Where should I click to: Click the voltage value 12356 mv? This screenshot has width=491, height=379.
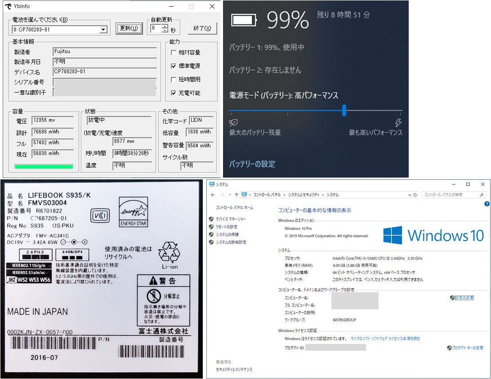pyautogui.click(x=53, y=120)
